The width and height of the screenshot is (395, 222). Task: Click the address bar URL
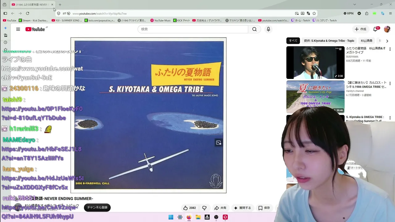(x=100, y=14)
